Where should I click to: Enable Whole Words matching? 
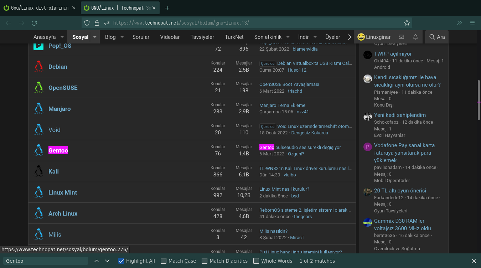(256, 261)
